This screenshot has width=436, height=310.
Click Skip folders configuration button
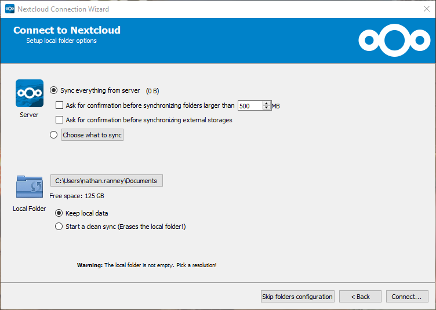pyautogui.click(x=297, y=297)
